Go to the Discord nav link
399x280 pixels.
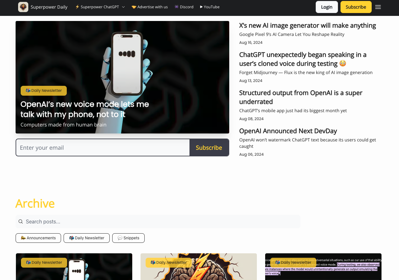(184, 7)
